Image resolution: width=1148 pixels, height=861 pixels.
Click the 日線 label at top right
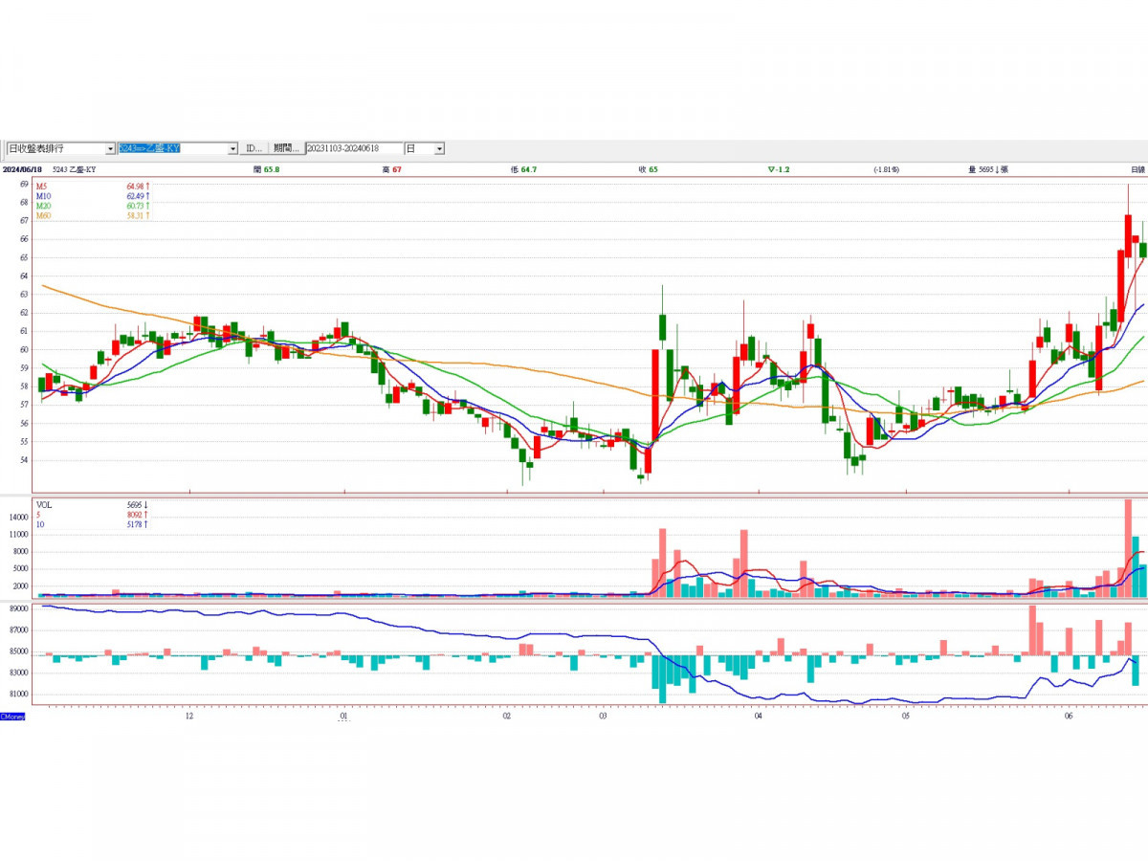click(x=1137, y=169)
